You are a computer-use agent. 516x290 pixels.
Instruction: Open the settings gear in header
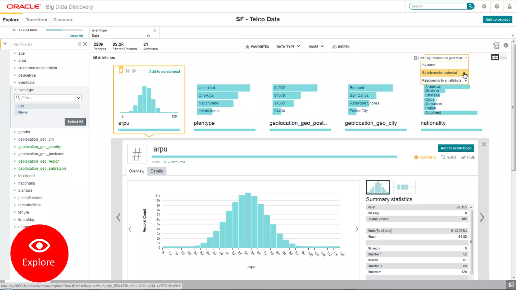(484, 6)
